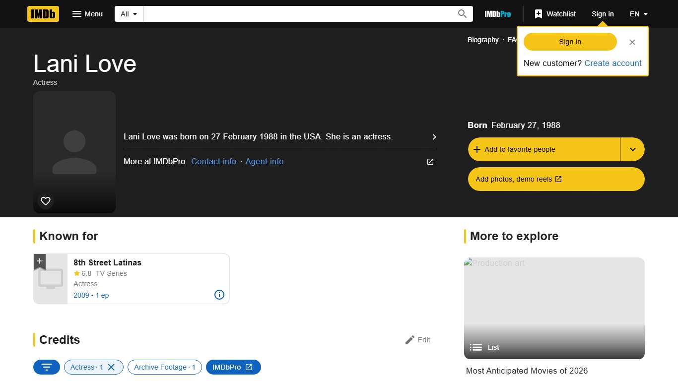Remove the Actress filter chip

[111, 367]
